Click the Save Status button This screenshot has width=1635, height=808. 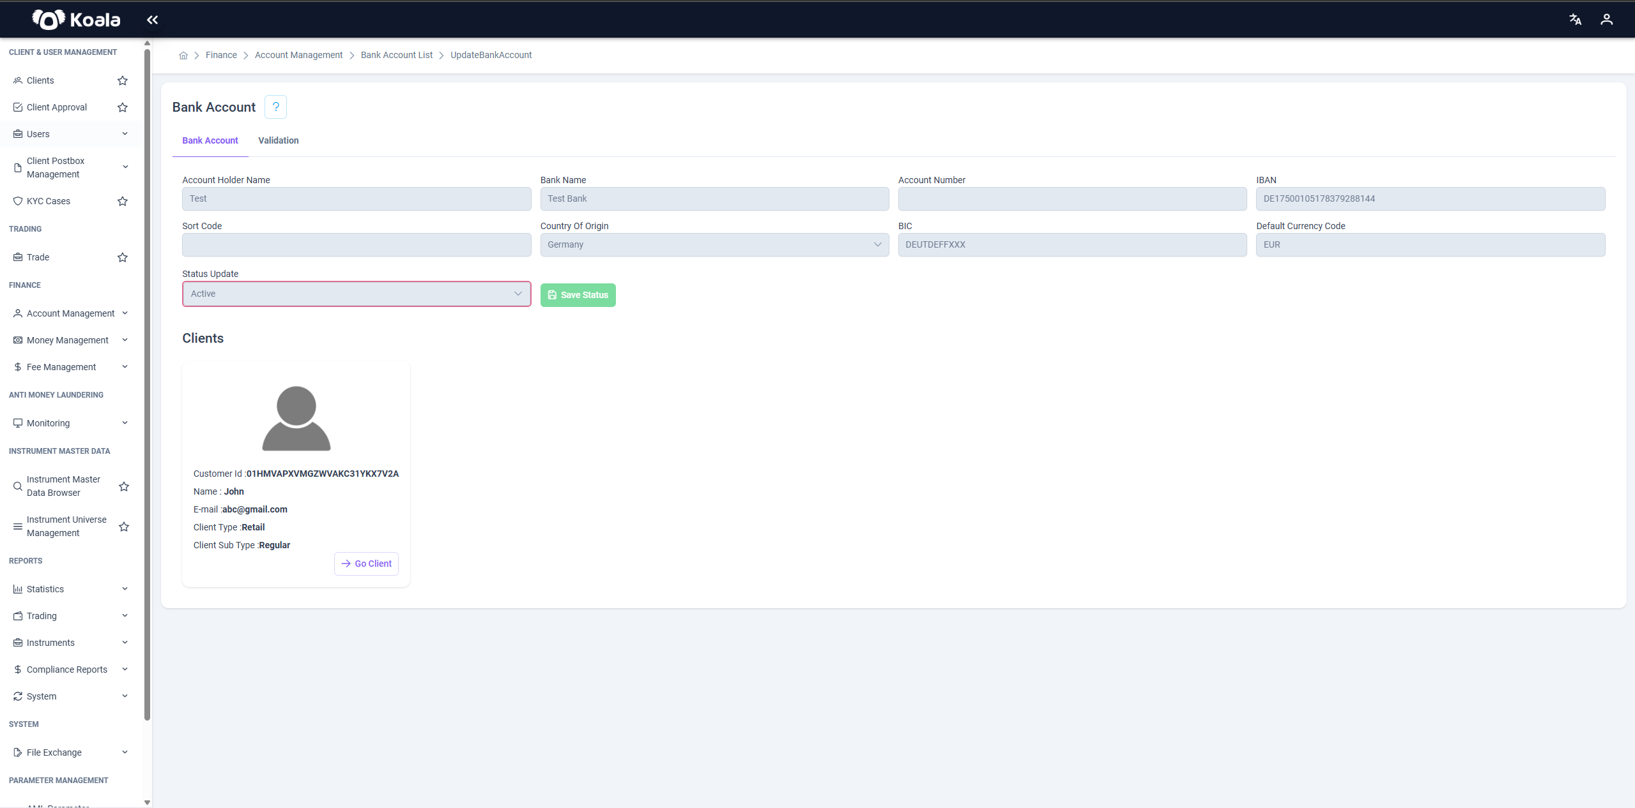click(578, 295)
